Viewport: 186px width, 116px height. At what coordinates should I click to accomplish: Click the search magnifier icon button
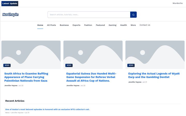point(133,15)
